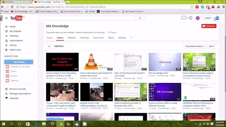Click the Add channels button

[x=19, y=62]
